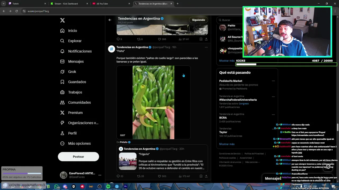Repost the post with 8 reposts

coord(140,39)
